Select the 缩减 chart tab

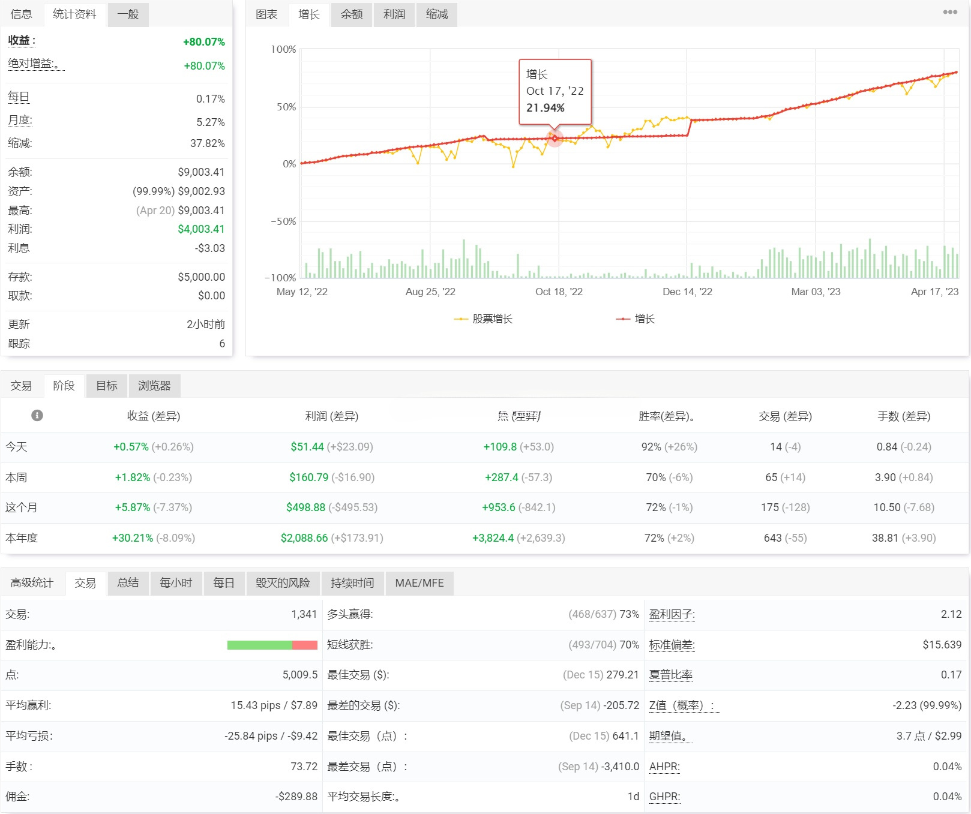click(x=437, y=14)
